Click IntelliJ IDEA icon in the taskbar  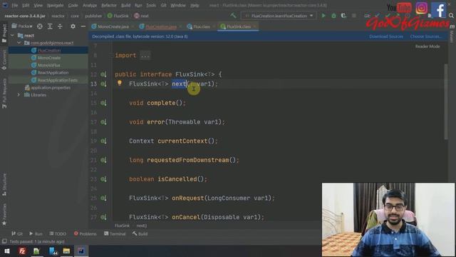click(x=81, y=251)
